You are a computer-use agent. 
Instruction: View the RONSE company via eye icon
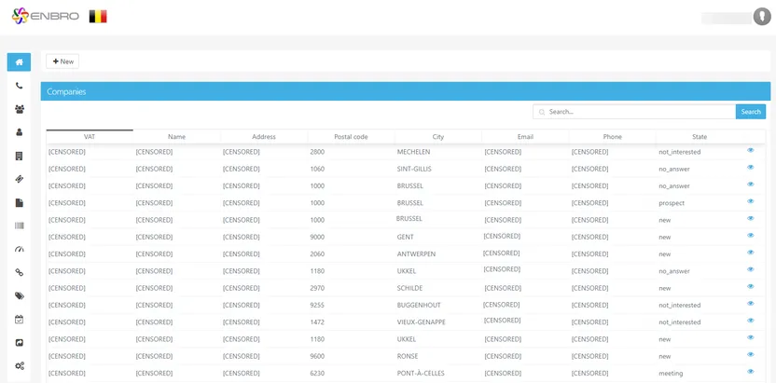click(750, 354)
